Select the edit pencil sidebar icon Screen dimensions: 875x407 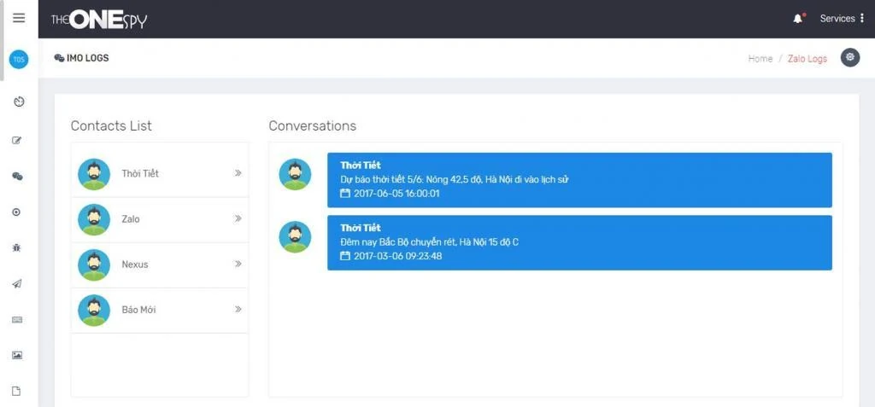[17, 140]
